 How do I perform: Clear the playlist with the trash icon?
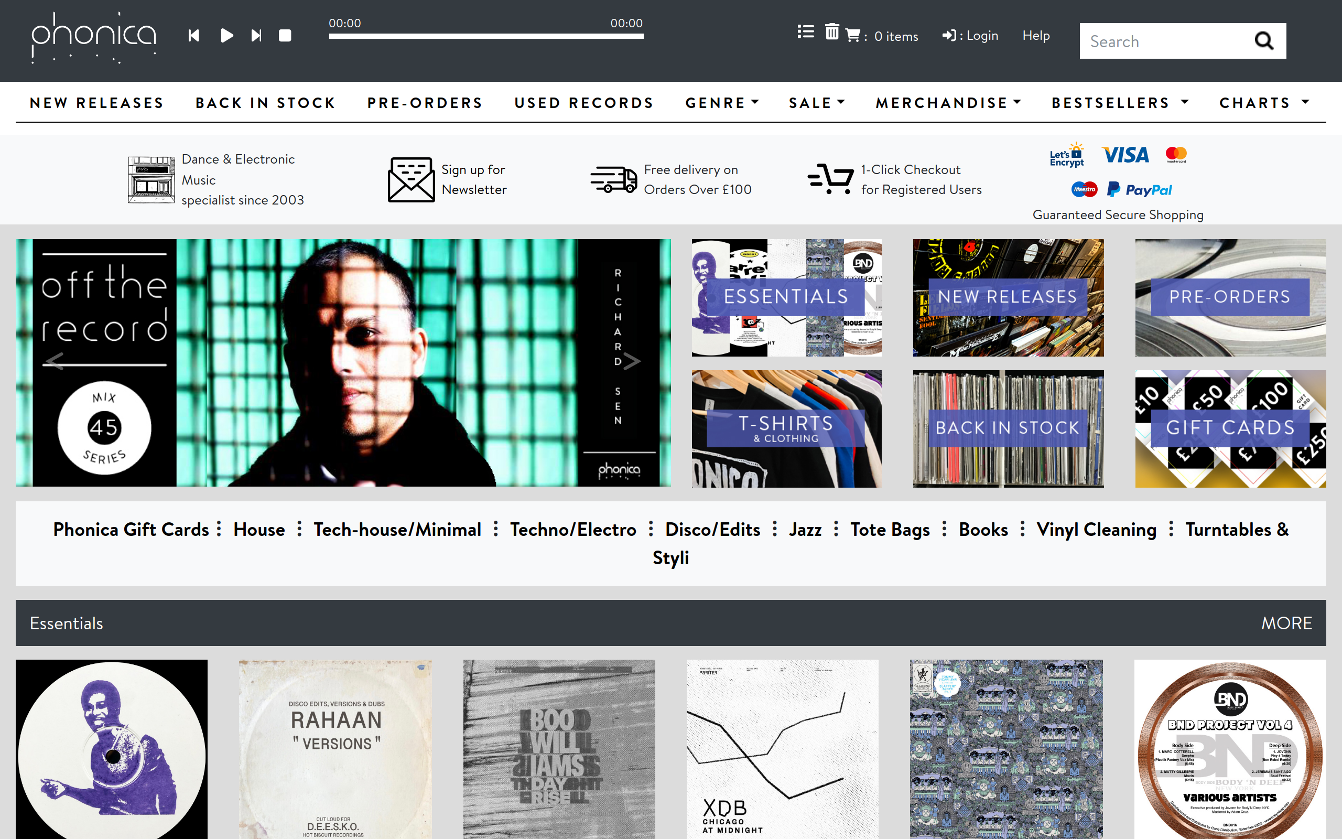[831, 33]
